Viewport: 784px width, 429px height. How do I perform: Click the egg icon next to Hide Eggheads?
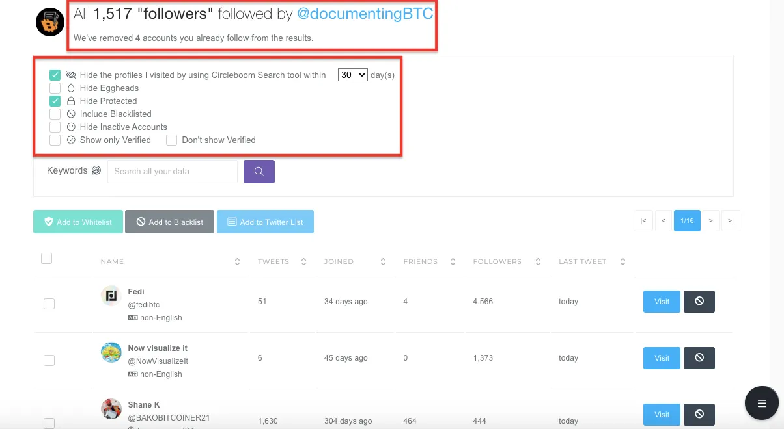72,88
